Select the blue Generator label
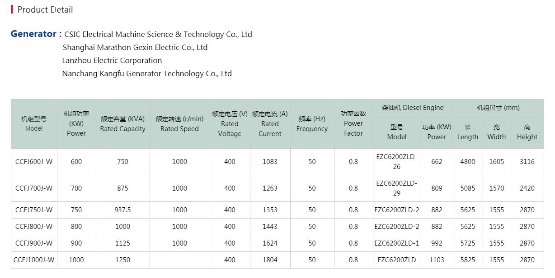Viewport: 555px width, 278px height. point(36,34)
